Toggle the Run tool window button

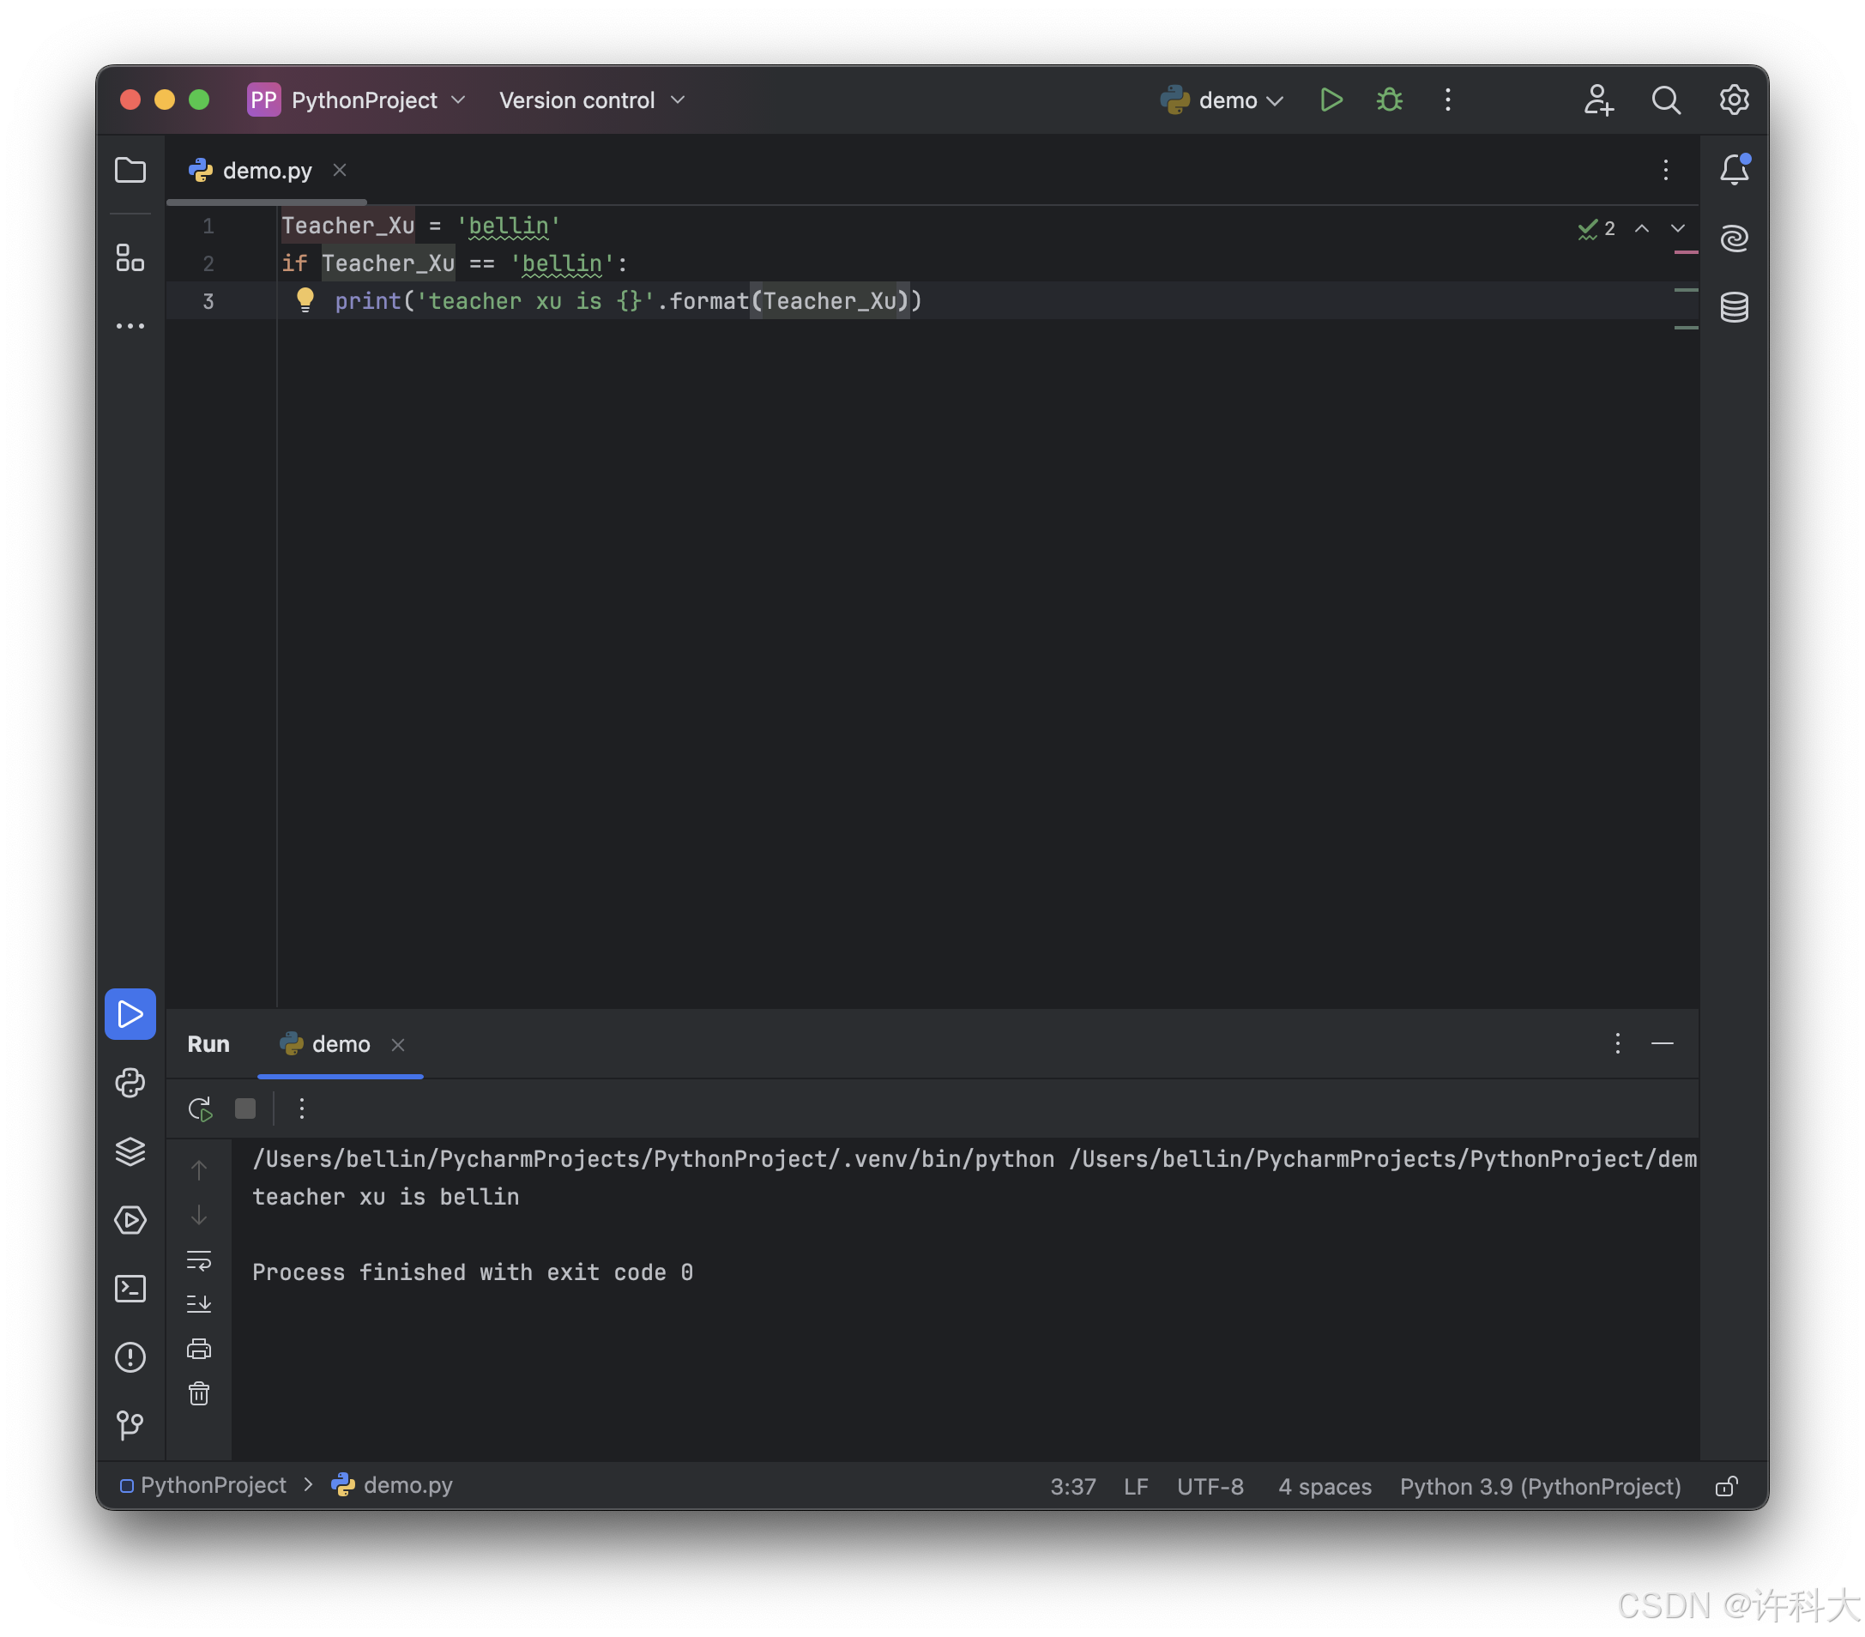click(130, 1014)
